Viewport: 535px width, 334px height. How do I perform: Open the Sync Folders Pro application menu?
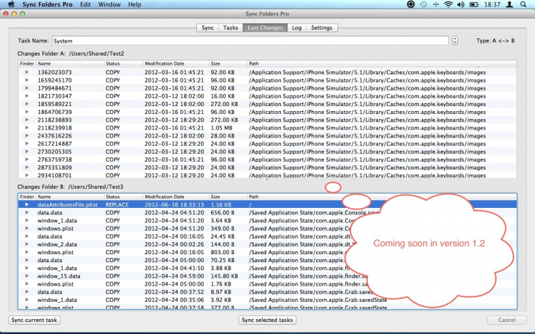[47, 4]
